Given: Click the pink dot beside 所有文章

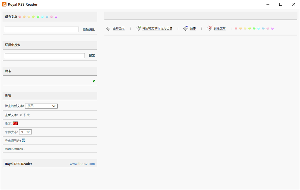Looking at the screenshot, I should coord(52,17).
